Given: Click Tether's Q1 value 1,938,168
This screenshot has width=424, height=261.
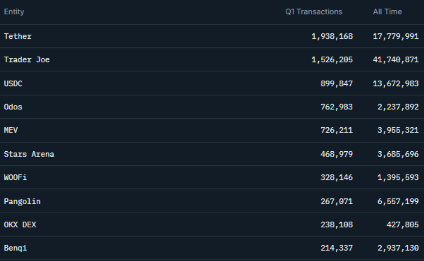Looking at the screenshot, I should (x=332, y=36).
